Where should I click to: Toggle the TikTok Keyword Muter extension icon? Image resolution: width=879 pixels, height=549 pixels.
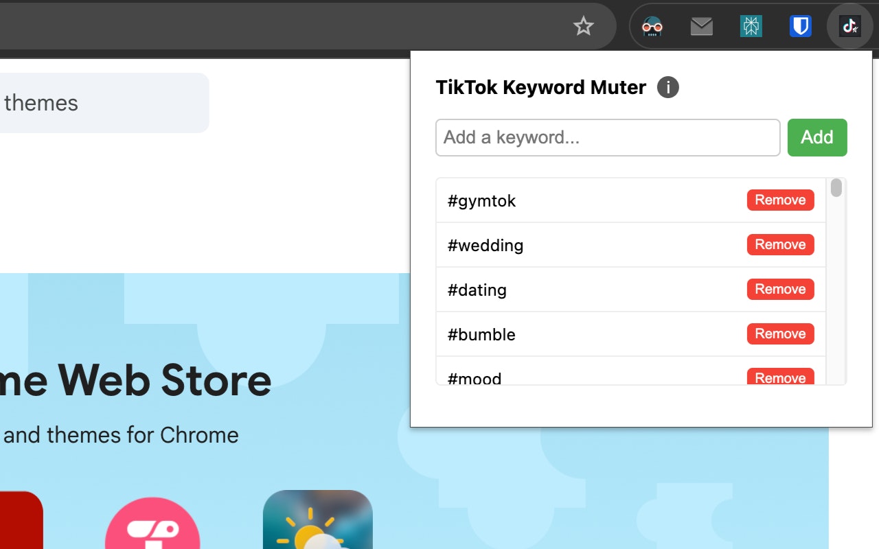[x=850, y=27]
